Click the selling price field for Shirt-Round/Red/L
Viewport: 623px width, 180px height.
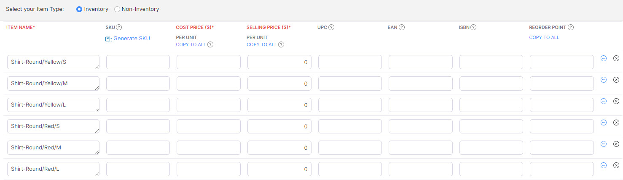(279, 169)
